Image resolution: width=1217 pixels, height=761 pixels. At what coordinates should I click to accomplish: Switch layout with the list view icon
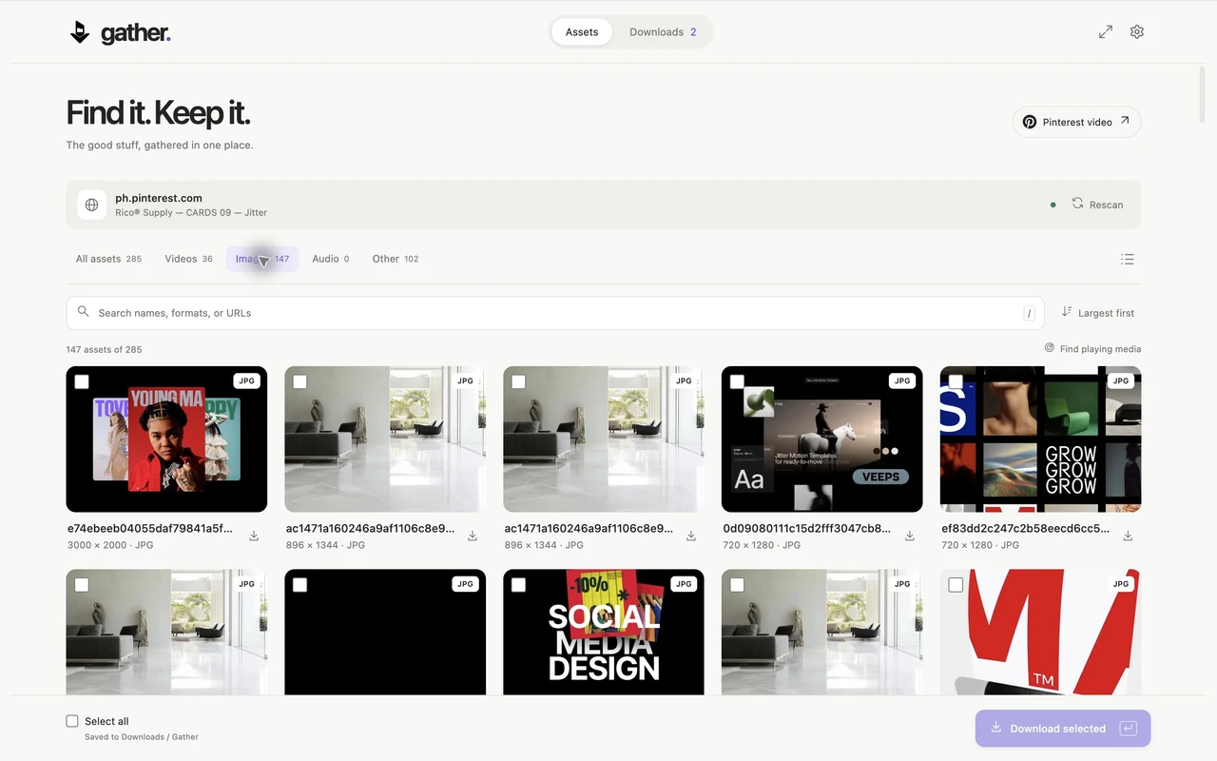pyautogui.click(x=1127, y=259)
